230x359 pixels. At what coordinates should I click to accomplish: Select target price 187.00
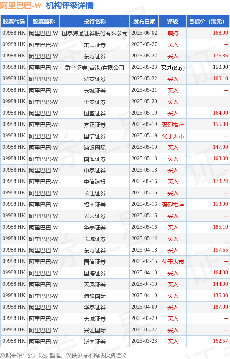(x=221, y=307)
